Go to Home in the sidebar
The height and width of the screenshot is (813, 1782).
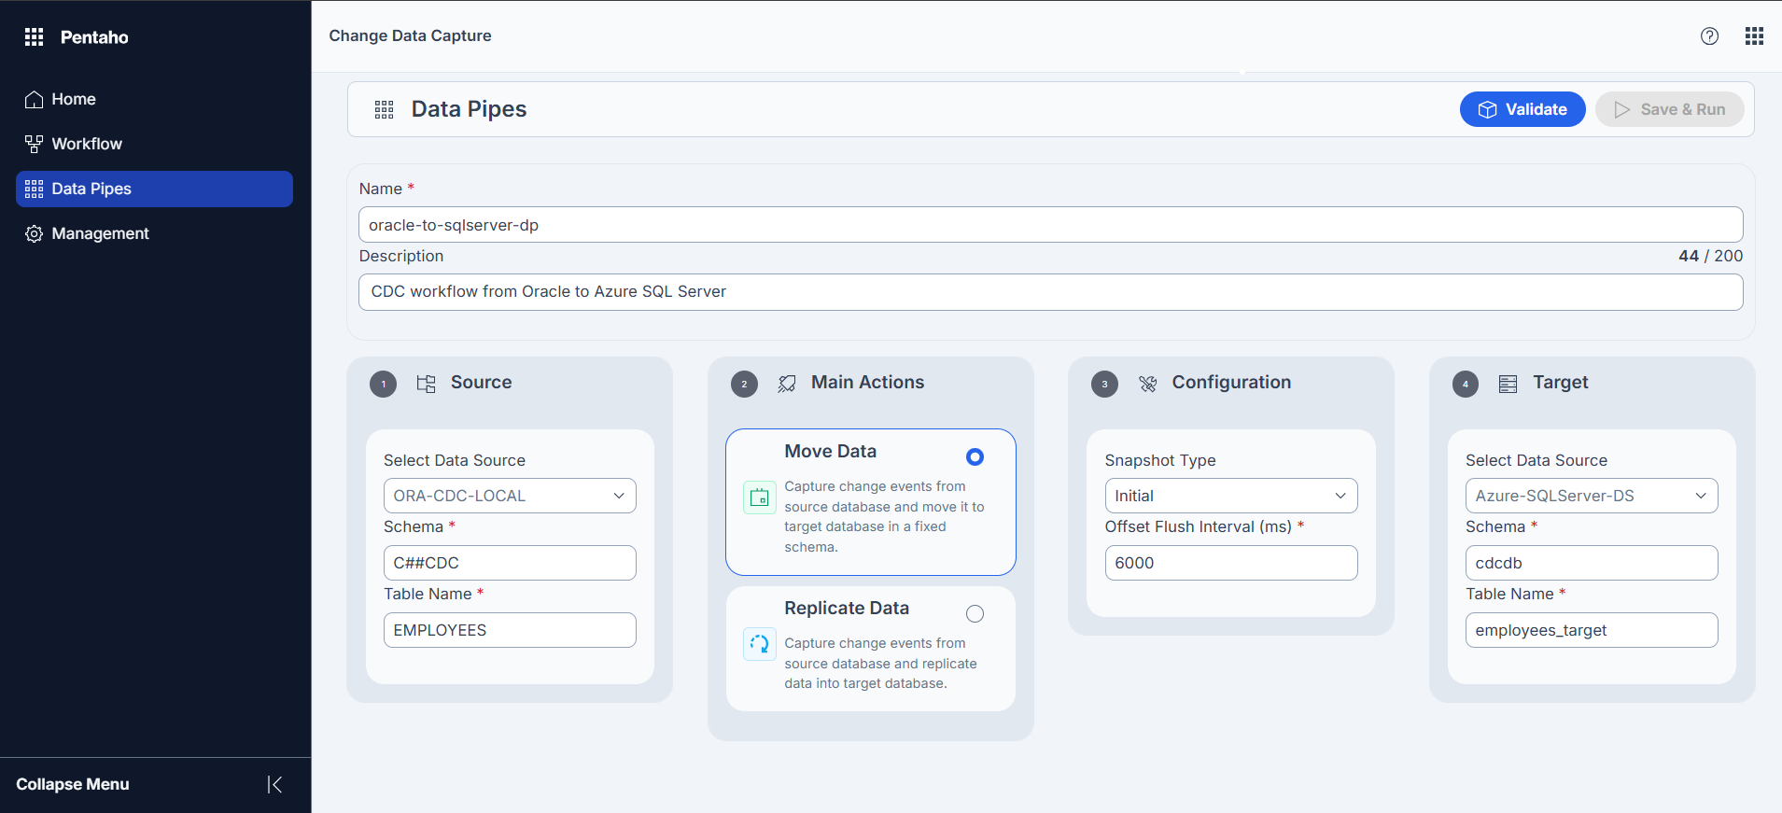(x=154, y=99)
